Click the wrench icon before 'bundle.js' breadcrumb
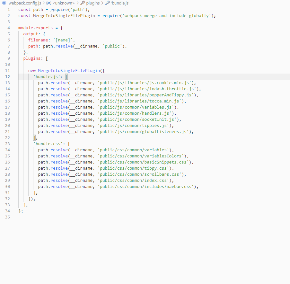This screenshot has height=284, width=290. [x=107, y=3]
